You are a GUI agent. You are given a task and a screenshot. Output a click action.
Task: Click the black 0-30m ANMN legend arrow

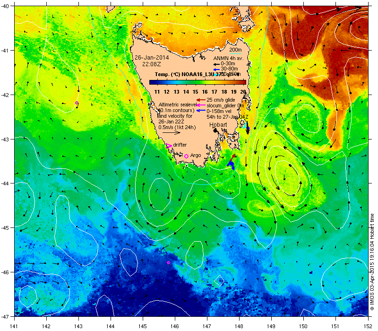pyautogui.click(x=216, y=64)
